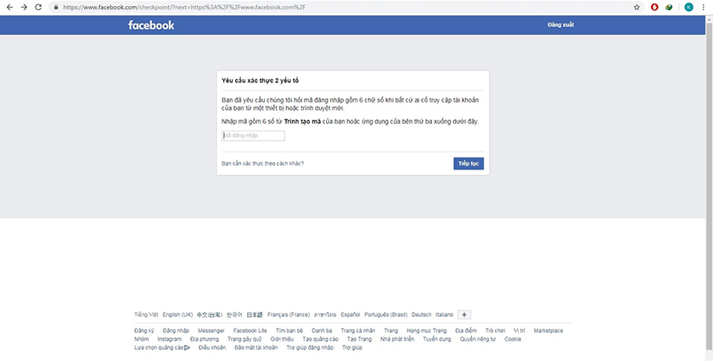Click the AdChoices triangle icon
The width and height of the screenshot is (713, 361).
188,347
